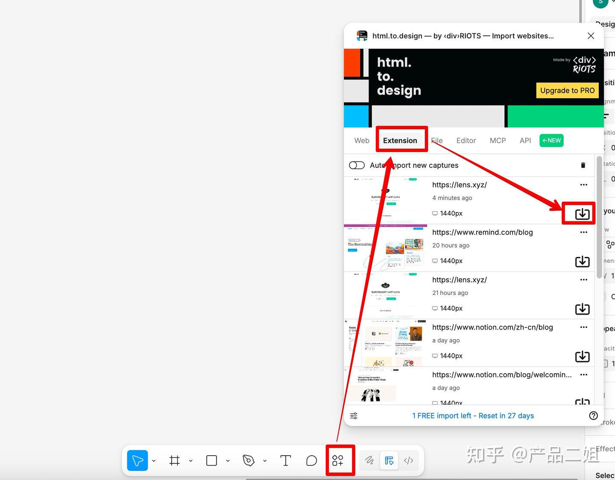Image resolution: width=615 pixels, height=480 pixels.
Task: Select the Frame tool
Action: coord(174,460)
